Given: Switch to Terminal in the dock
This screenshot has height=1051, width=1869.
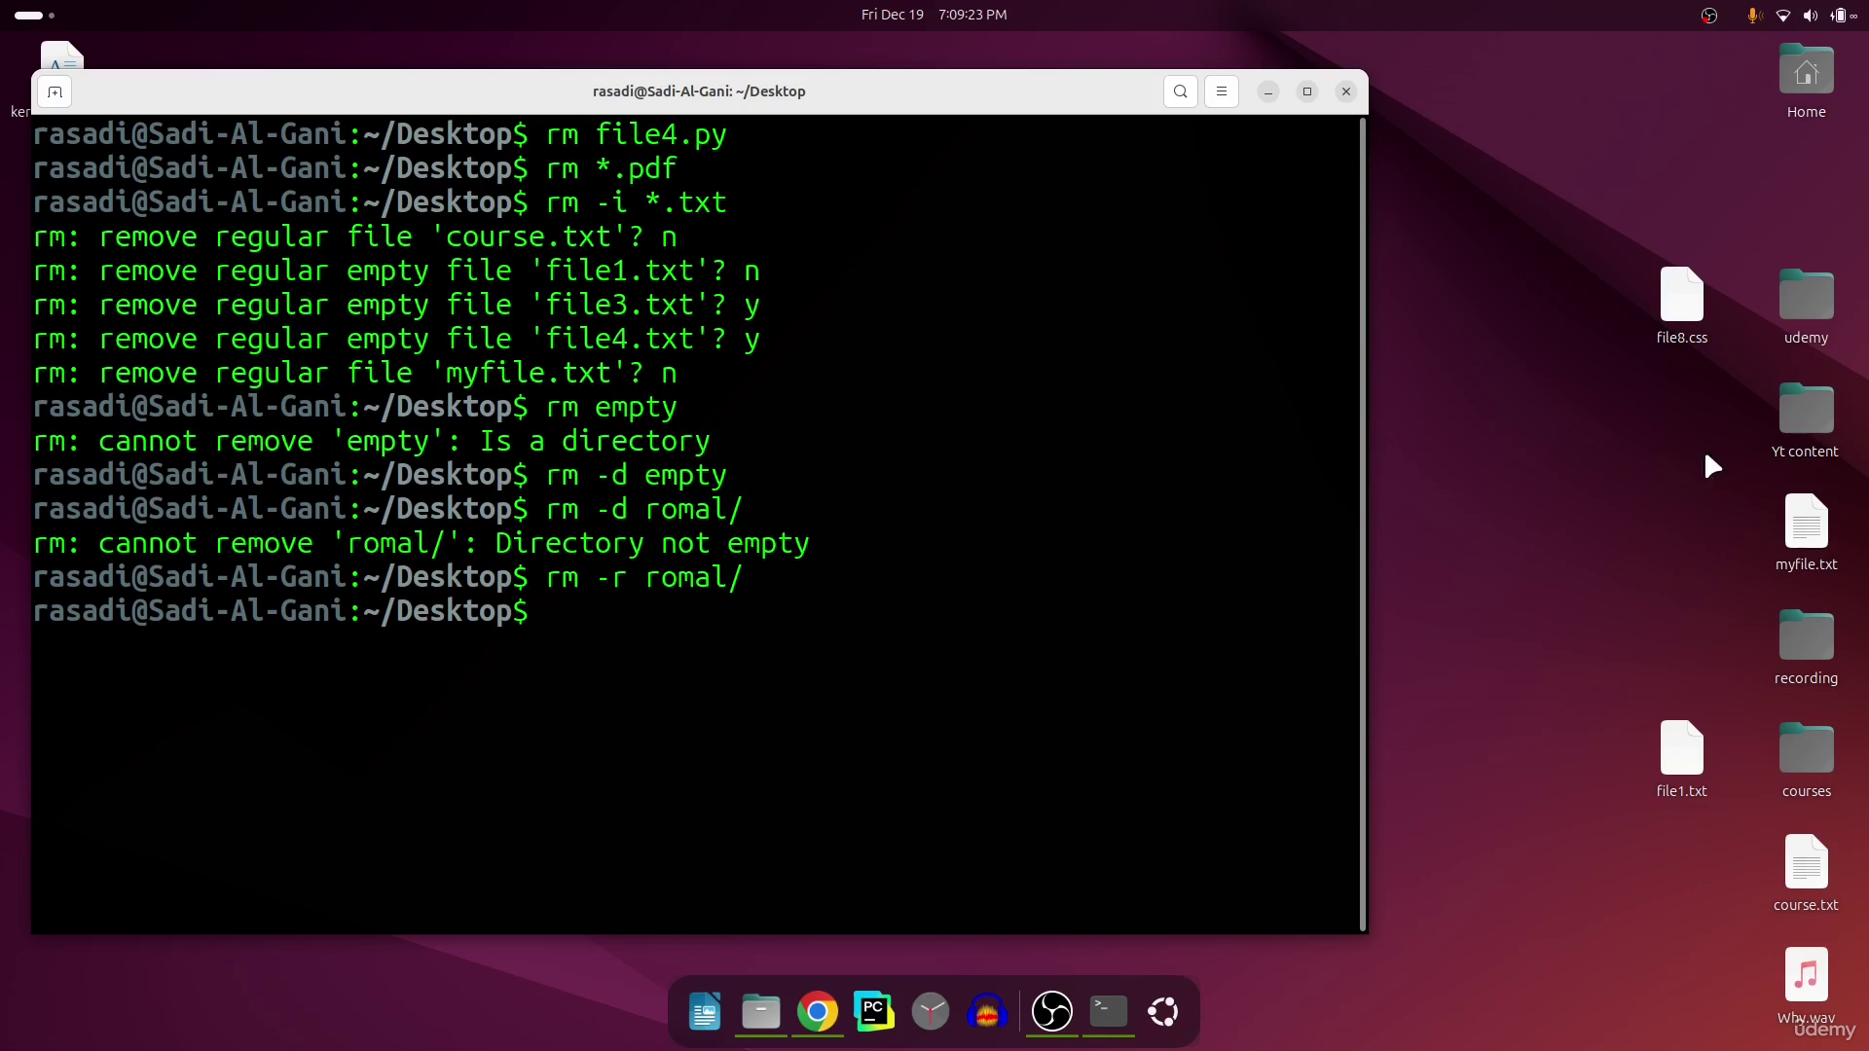Looking at the screenshot, I should 1109,1012.
